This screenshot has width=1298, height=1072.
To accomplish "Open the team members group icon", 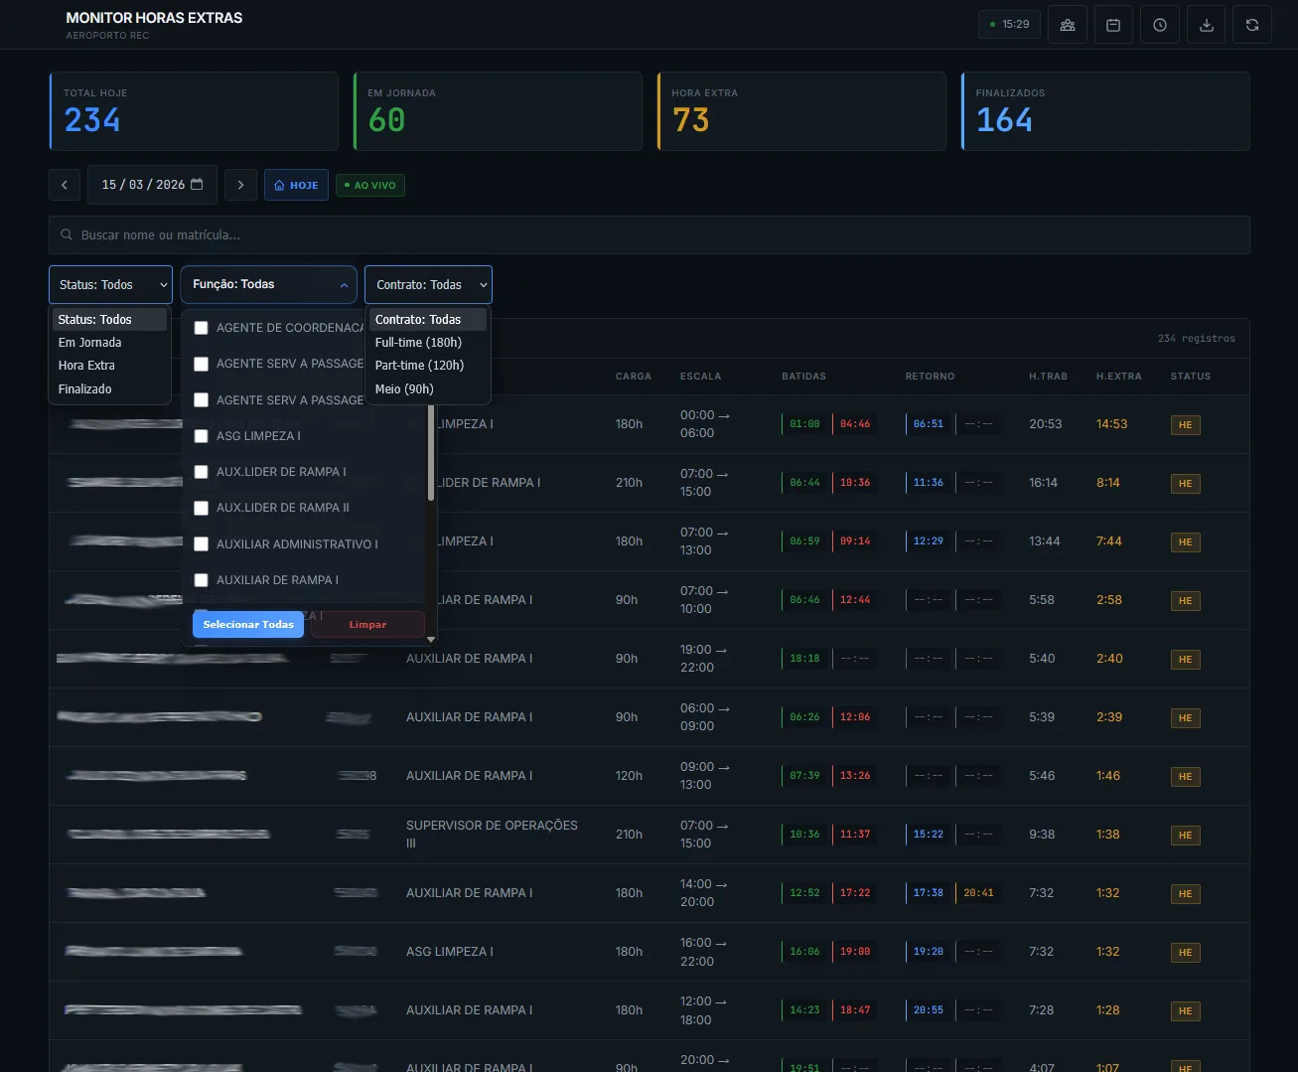I will [x=1068, y=25].
